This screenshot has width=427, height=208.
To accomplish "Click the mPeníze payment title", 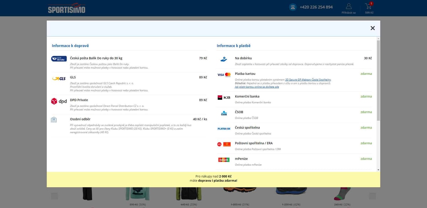I will (241, 159).
